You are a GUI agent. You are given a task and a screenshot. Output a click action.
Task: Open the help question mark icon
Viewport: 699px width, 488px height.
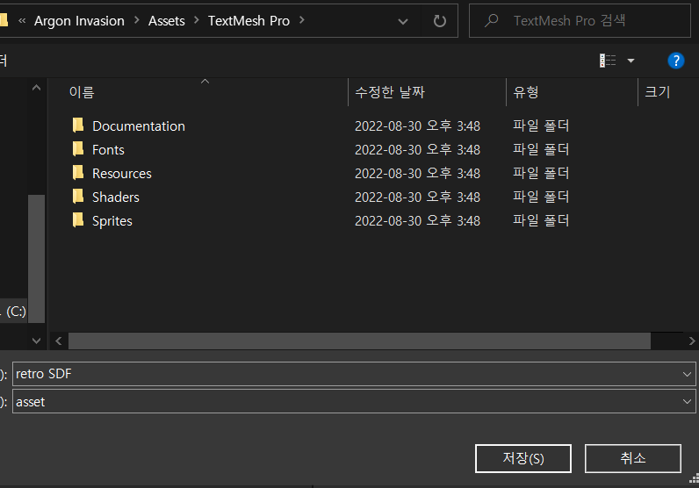[x=676, y=61]
